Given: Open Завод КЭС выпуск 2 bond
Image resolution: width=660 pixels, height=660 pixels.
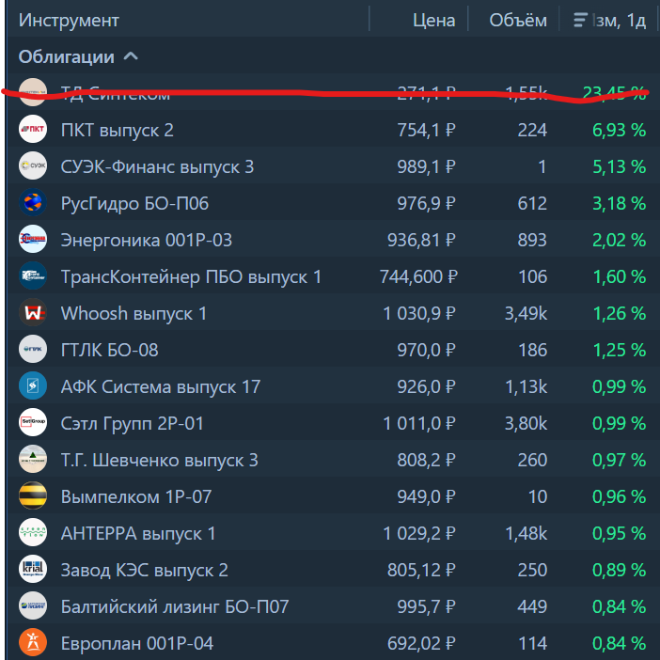Looking at the screenshot, I should point(145,570).
